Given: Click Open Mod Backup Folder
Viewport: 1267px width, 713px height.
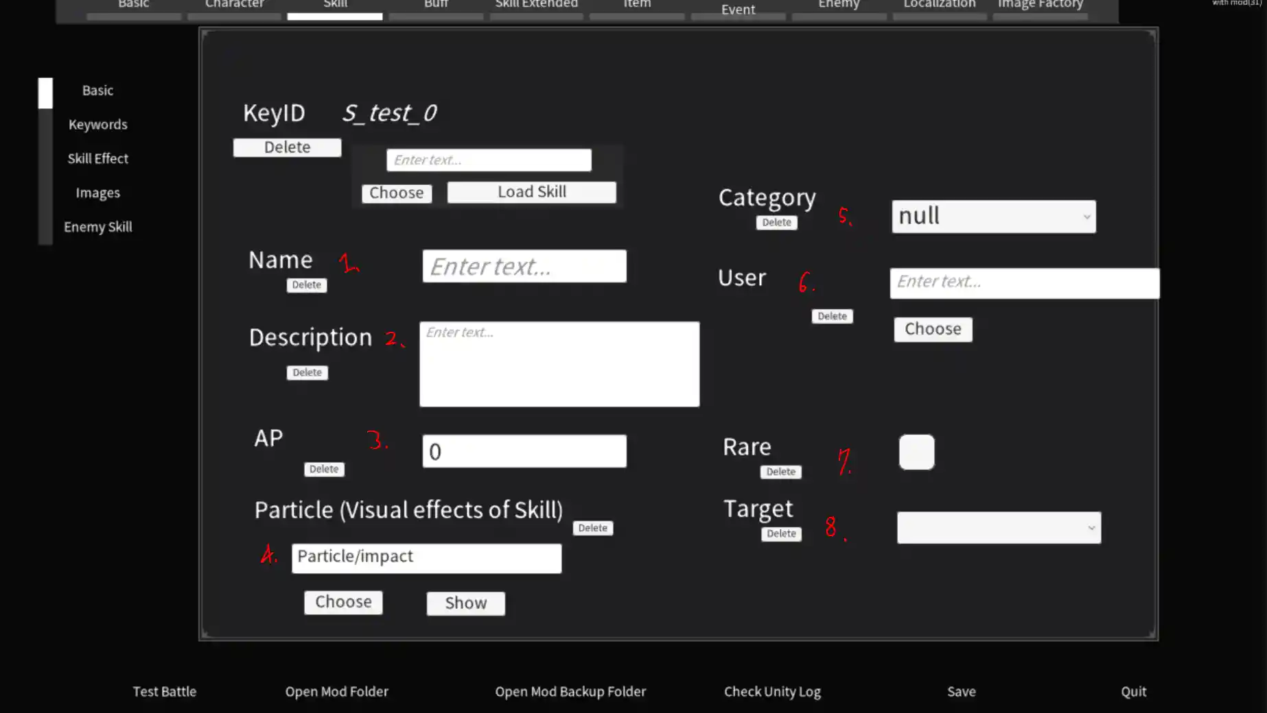Looking at the screenshot, I should coord(570,692).
